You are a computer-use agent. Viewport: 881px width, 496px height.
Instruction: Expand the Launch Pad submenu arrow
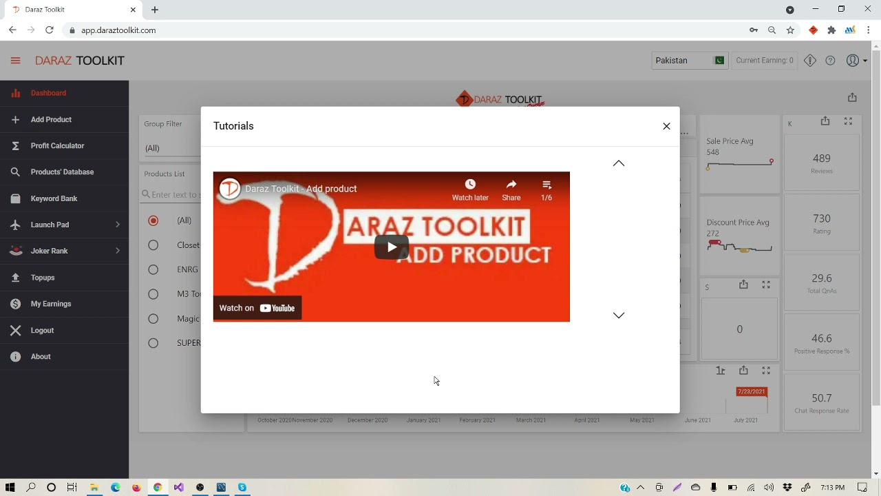tap(118, 225)
